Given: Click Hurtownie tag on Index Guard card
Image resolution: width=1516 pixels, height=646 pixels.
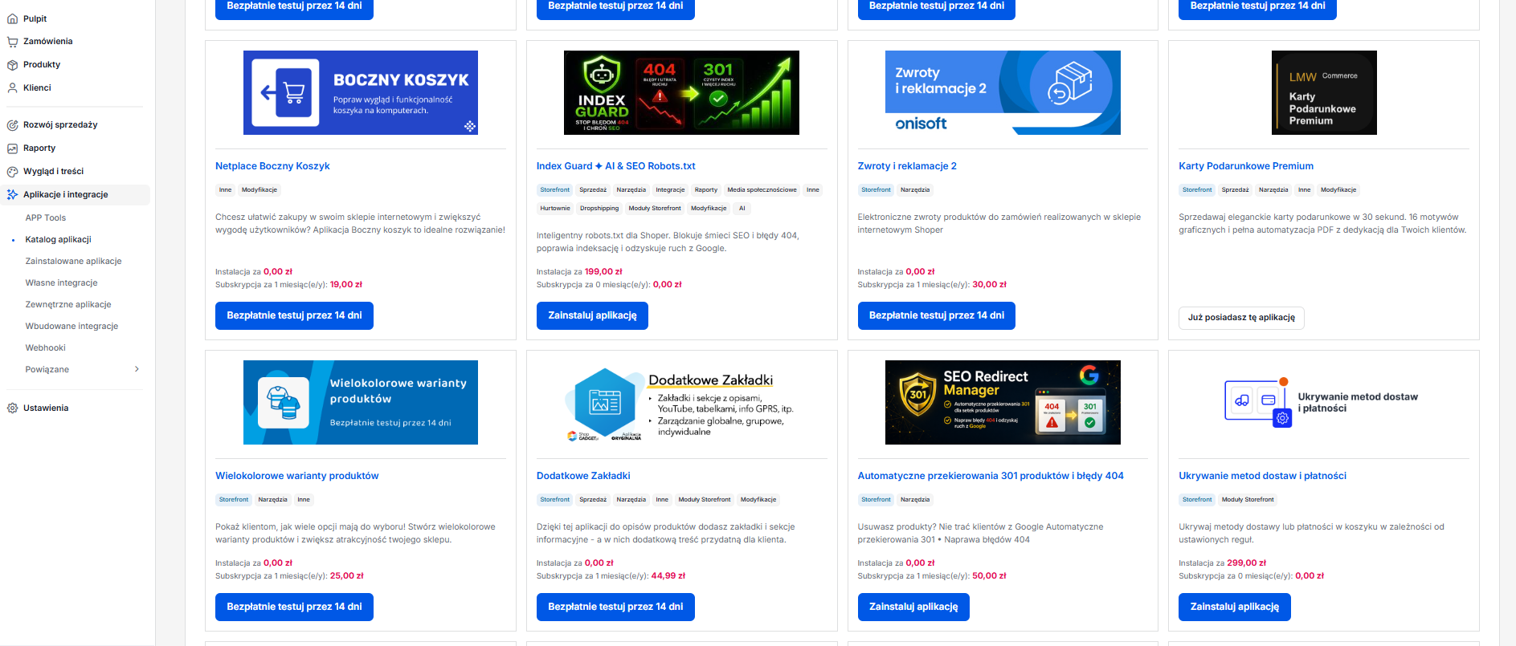Looking at the screenshot, I should pos(555,209).
